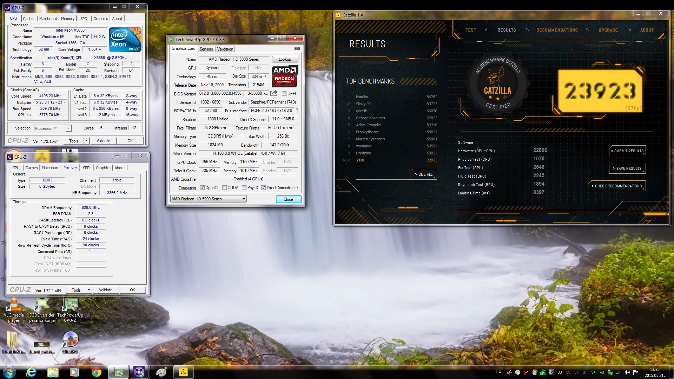Click the BIOS share/export arrow icon
The height and width of the screenshot is (379, 674).
coord(274,93)
